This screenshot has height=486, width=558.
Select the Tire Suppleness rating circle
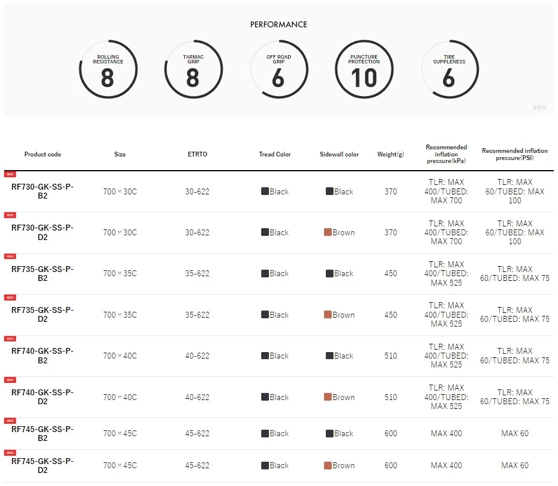pyautogui.click(x=450, y=69)
